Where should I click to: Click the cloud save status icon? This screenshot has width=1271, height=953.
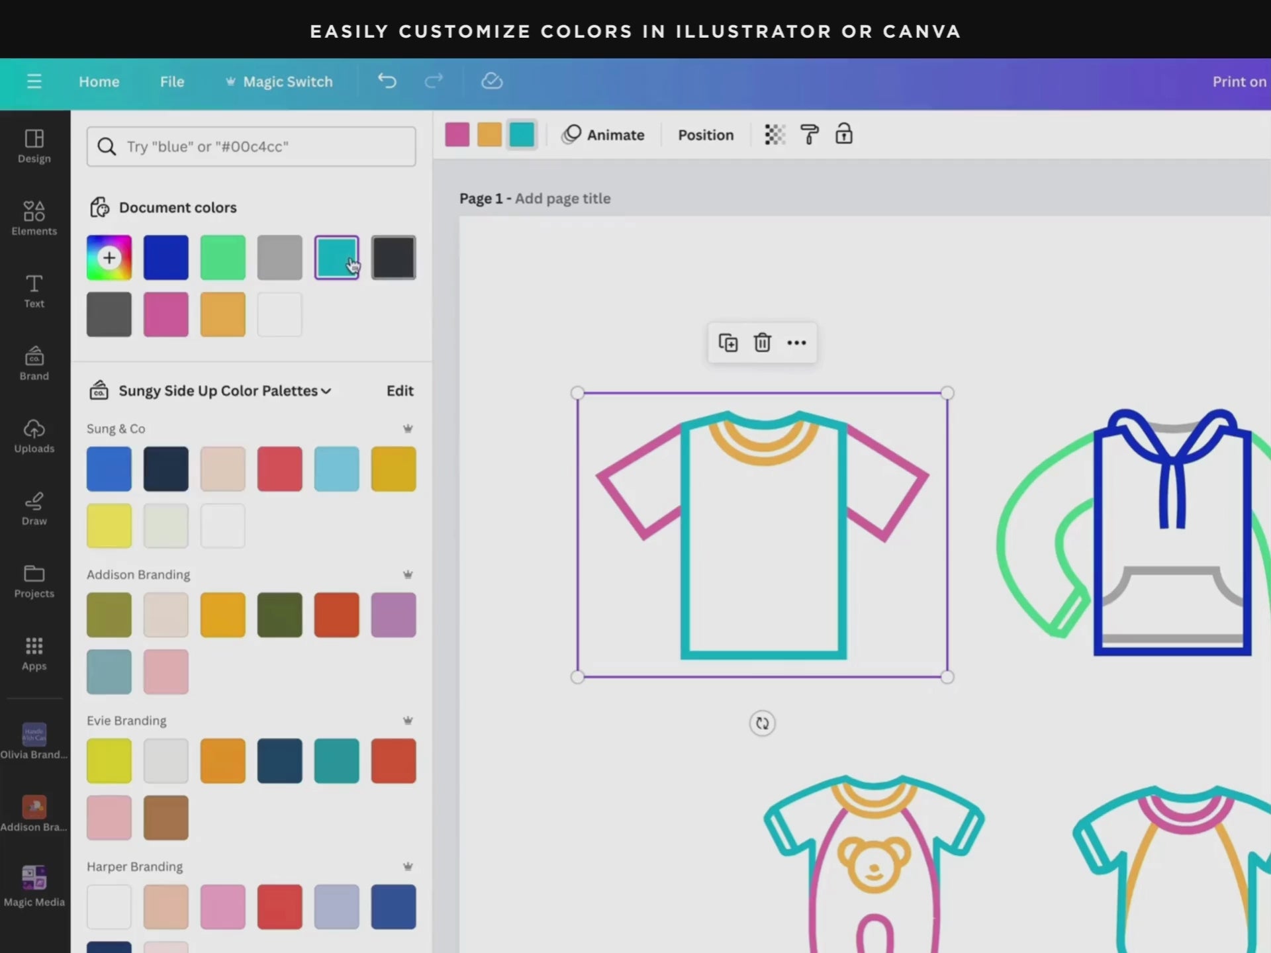(492, 81)
